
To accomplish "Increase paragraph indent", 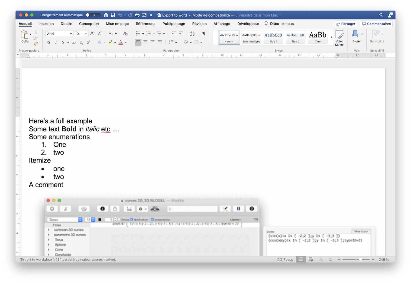I will 181,34.
